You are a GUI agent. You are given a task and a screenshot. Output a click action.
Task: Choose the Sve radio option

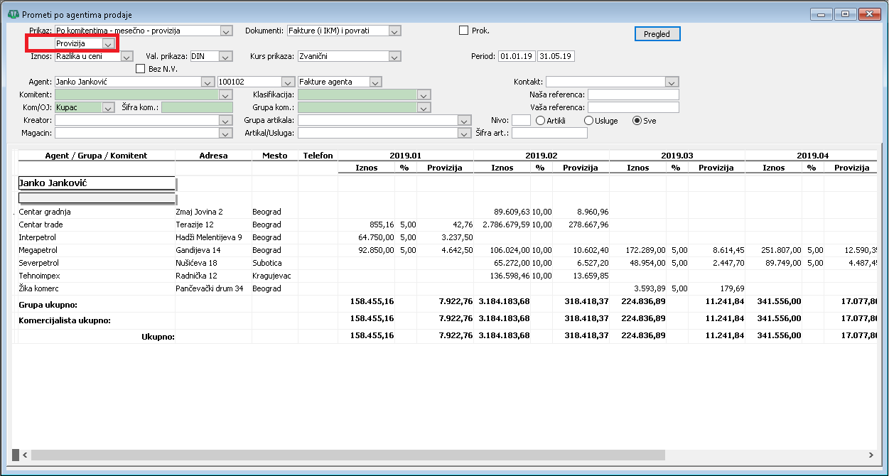pyautogui.click(x=637, y=121)
